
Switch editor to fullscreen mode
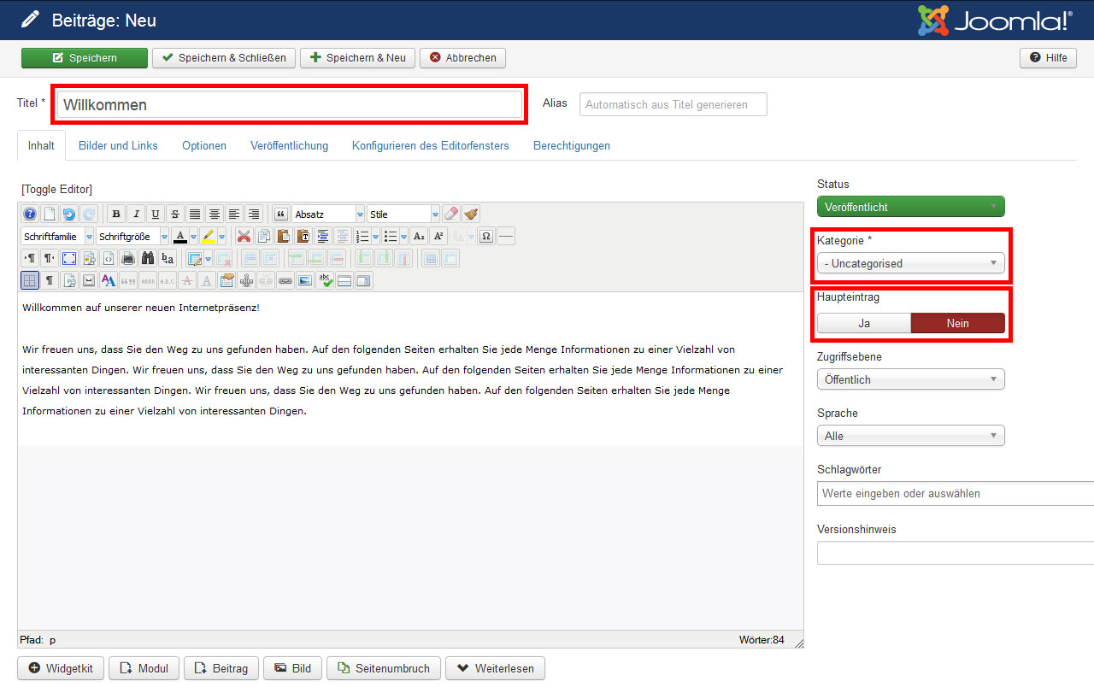(x=69, y=258)
